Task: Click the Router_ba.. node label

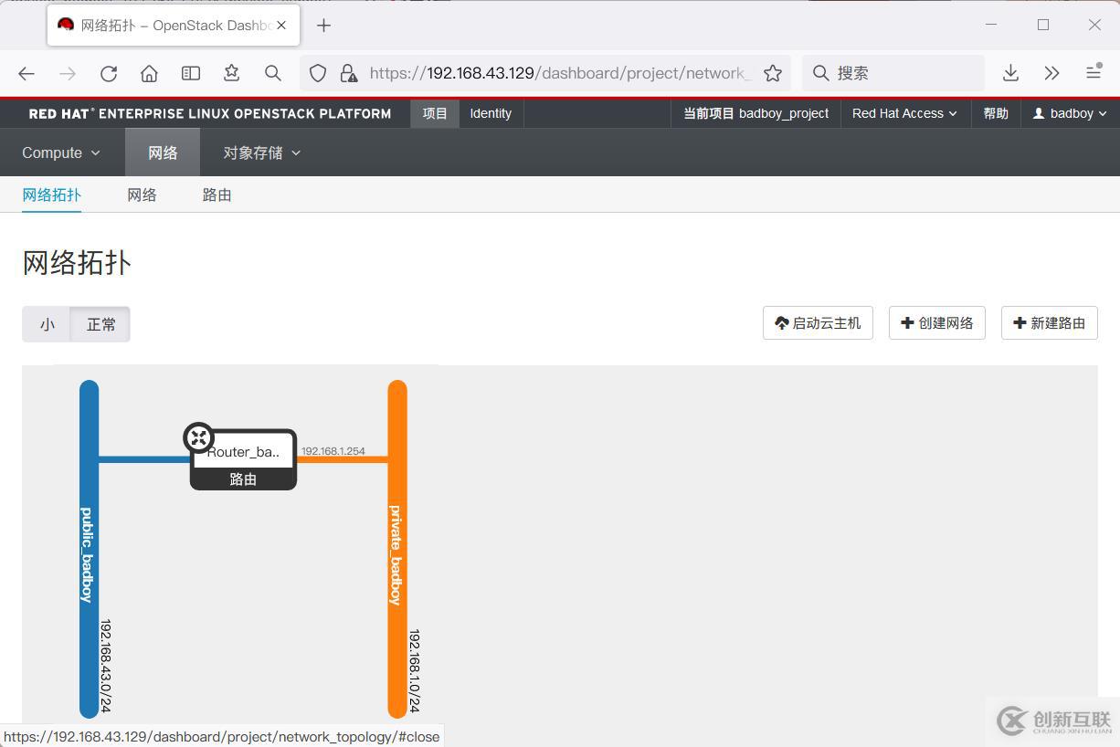Action: (x=243, y=451)
